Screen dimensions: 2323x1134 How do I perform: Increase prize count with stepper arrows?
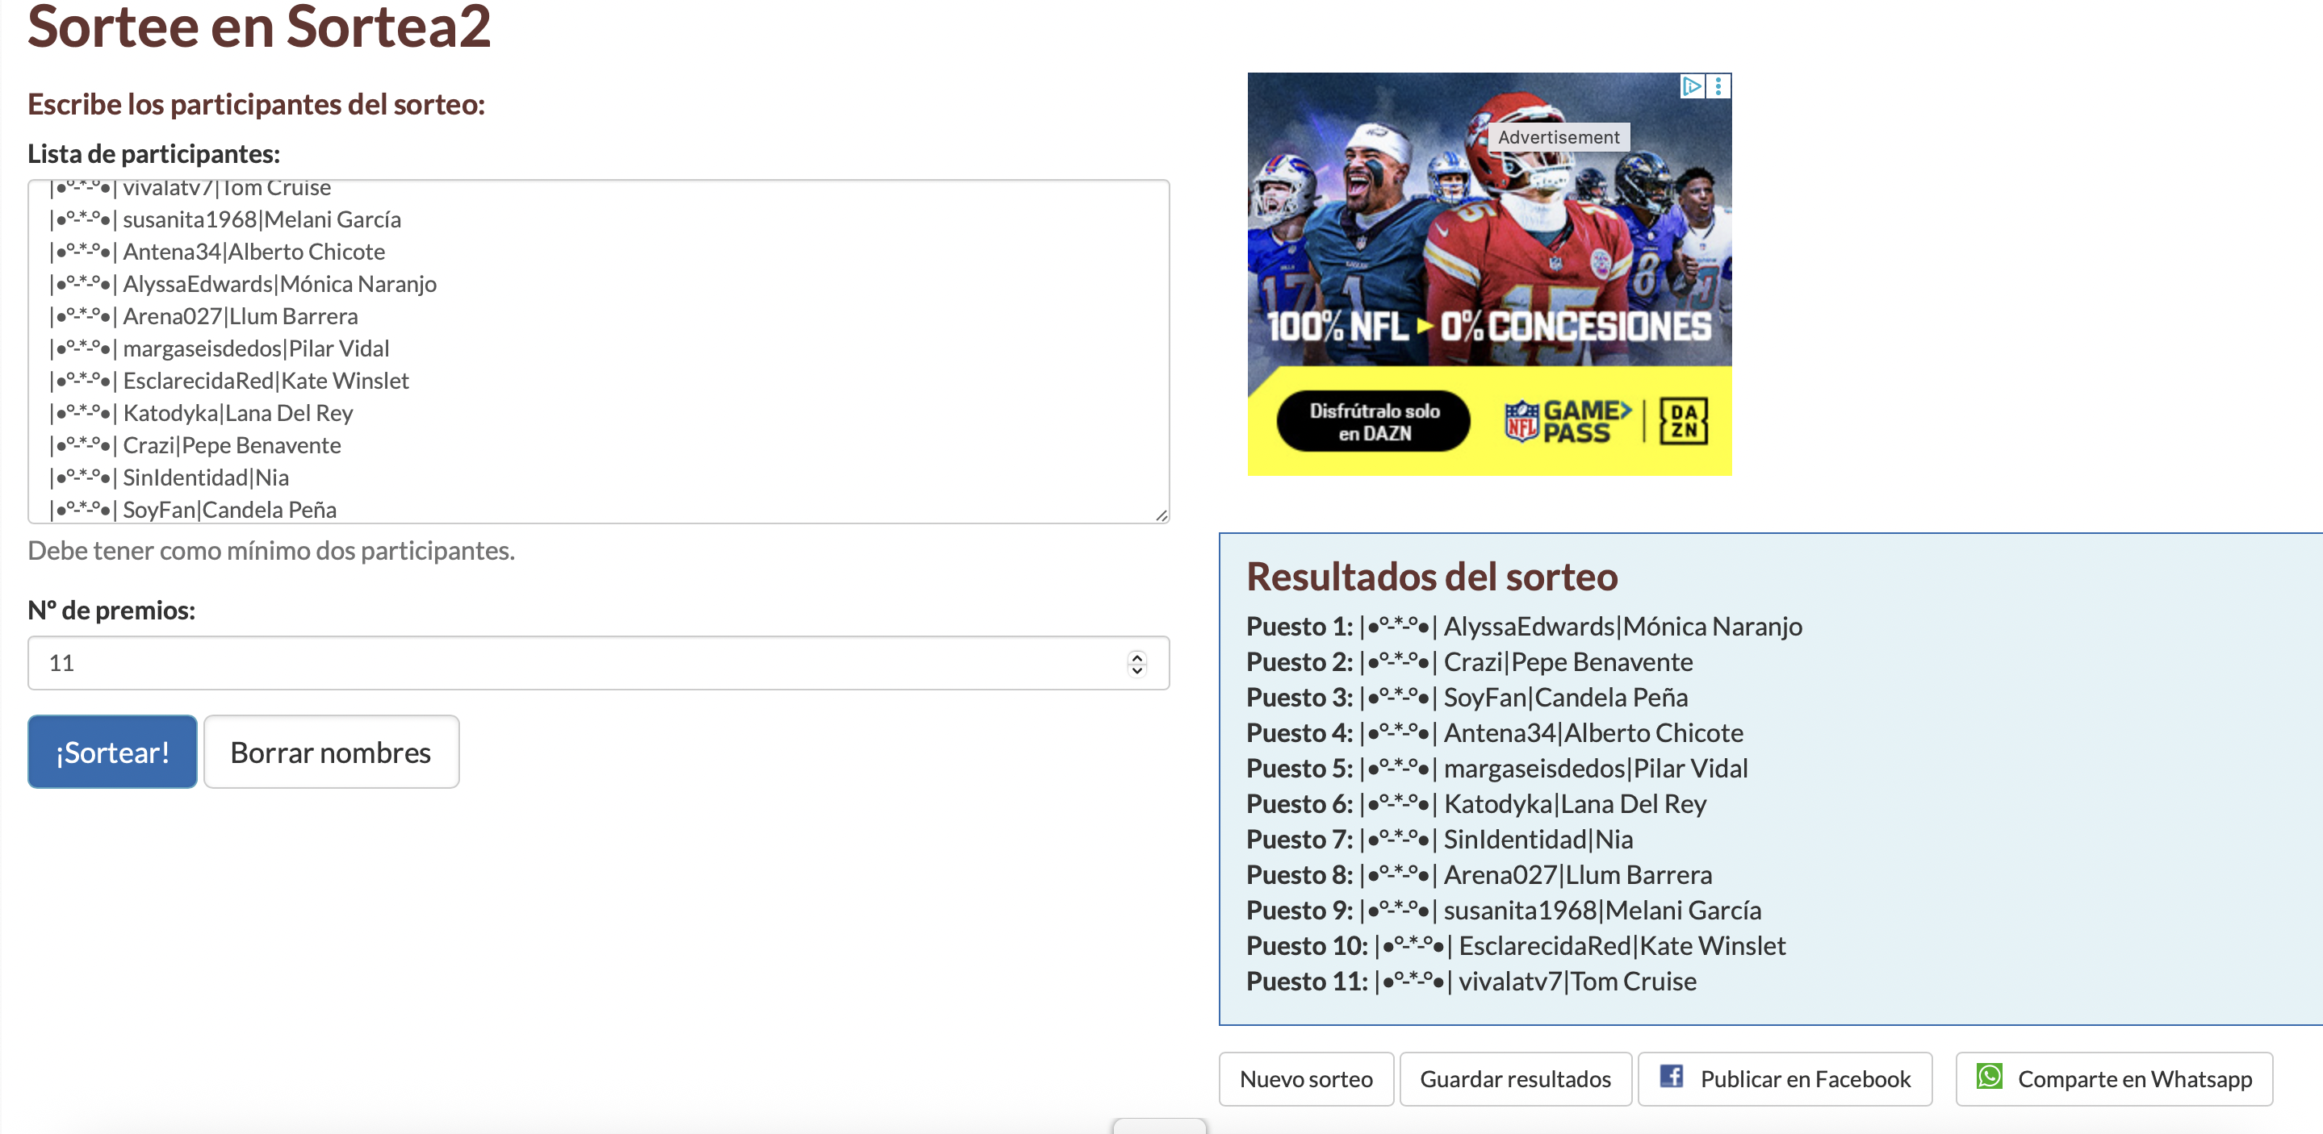pyautogui.click(x=1137, y=657)
